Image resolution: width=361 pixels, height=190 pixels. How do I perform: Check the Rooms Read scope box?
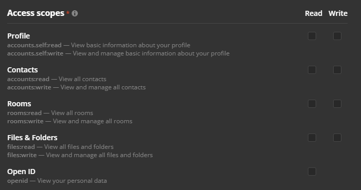(x=312, y=104)
